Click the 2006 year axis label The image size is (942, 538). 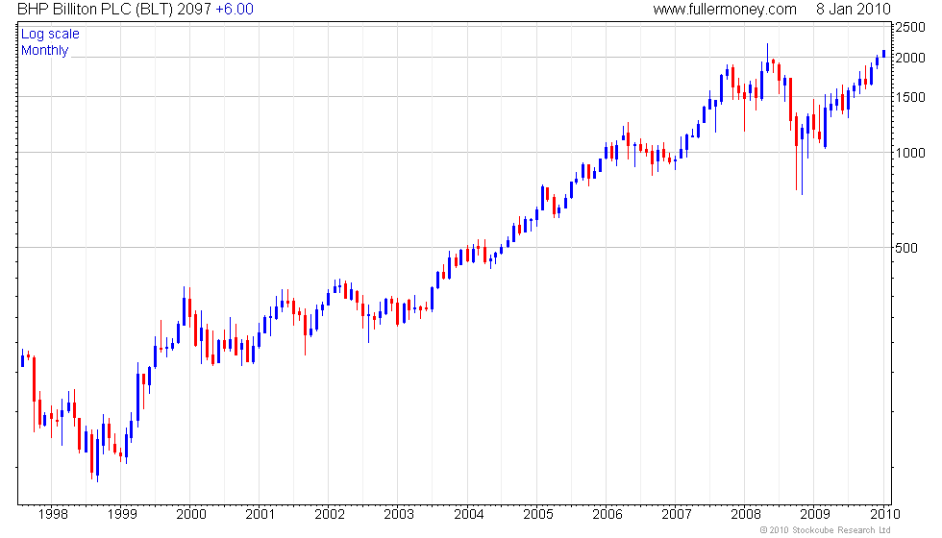click(x=607, y=514)
